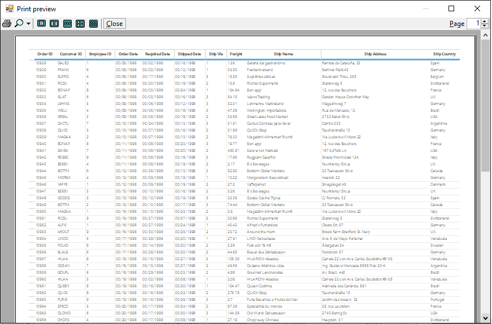Click the Shipped Date column header
This screenshot has width=492, height=324.
(189, 54)
